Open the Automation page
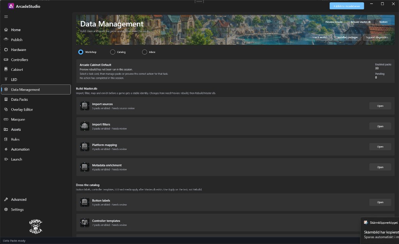Screen dimensions: 399x244 36,149
